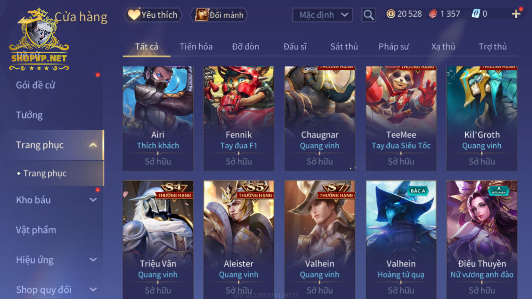The width and height of the screenshot is (532, 299).
Task: Switch to the Tiến hóa tab
Action: [196, 46]
